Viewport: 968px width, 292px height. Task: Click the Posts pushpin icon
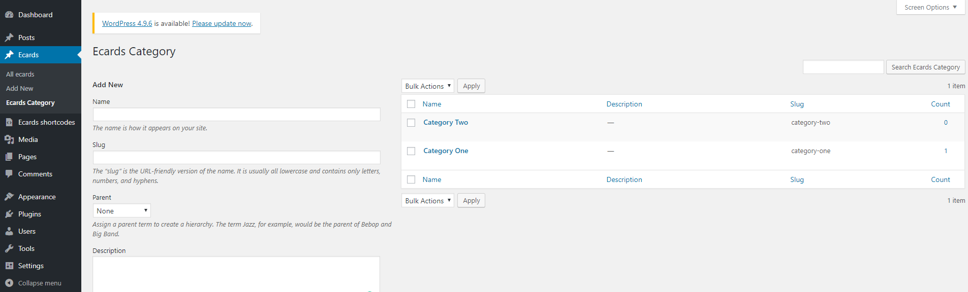pyautogui.click(x=9, y=38)
